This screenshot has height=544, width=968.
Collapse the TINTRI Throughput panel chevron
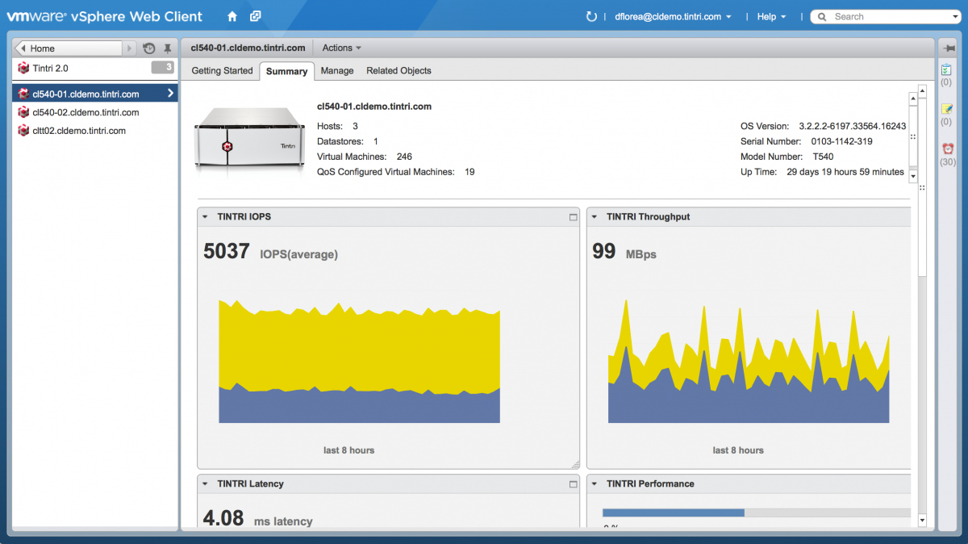[596, 216]
